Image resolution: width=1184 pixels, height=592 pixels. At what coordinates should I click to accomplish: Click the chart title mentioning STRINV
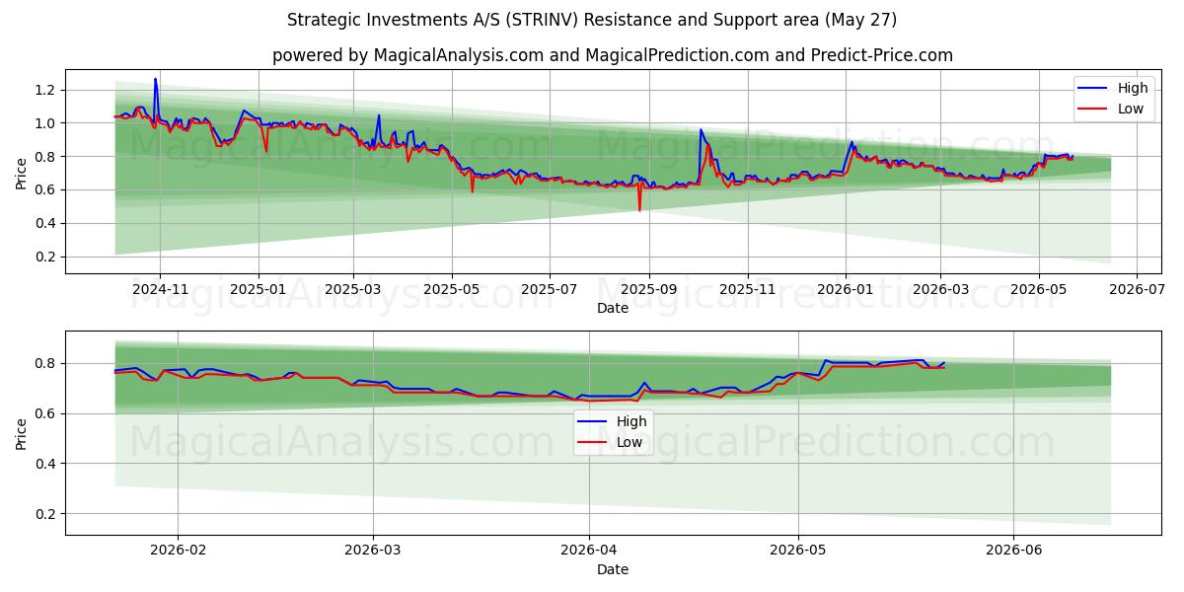tap(592, 20)
